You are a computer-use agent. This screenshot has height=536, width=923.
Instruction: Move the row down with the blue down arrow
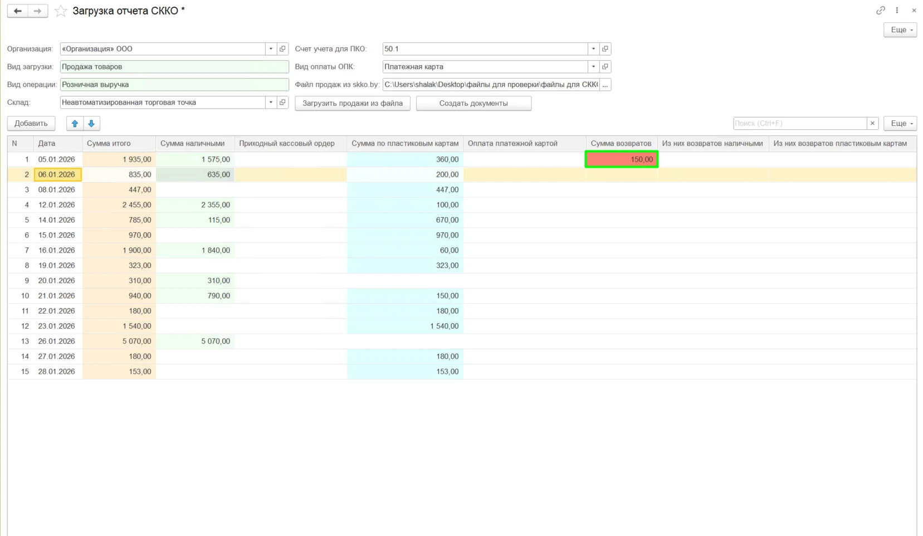coord(91,123)
